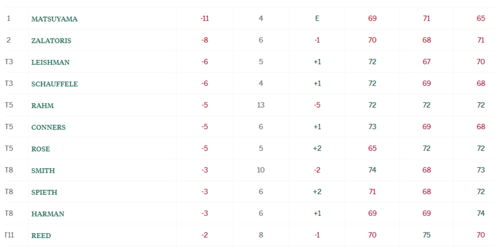Open SPIETH player profile
Viewport: 499px width, 252px height.
tap(44, 192)
